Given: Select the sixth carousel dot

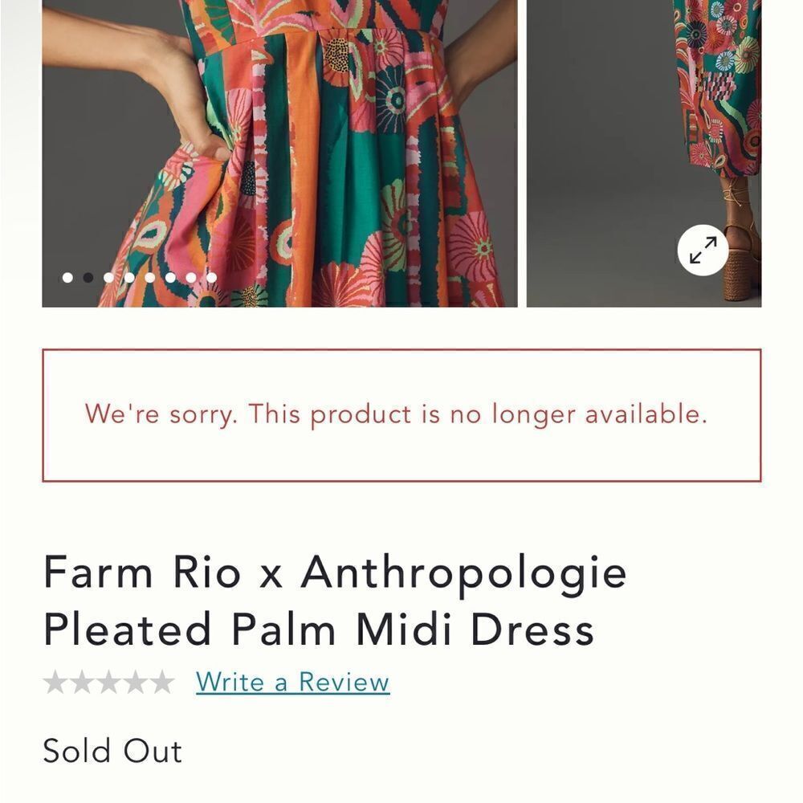Looking at the screenshot, I should click(170, 278).
